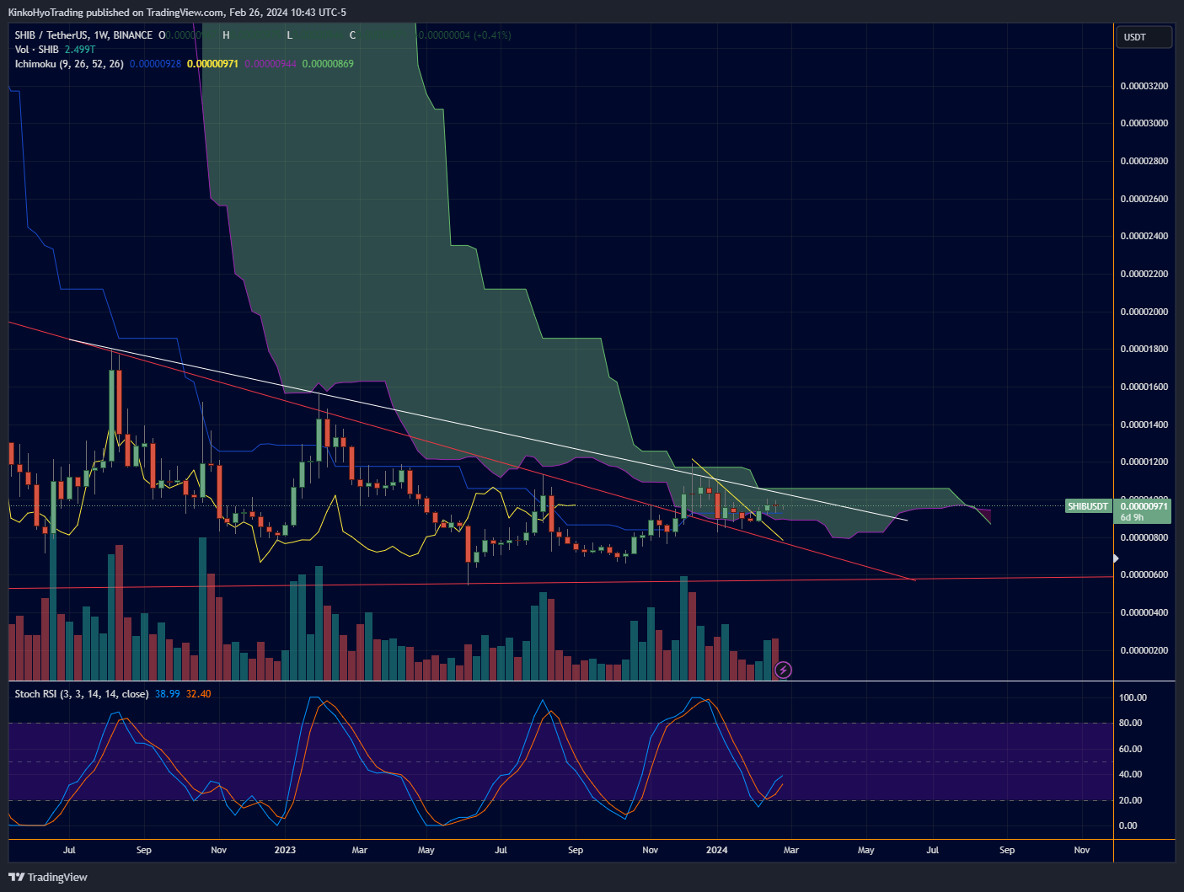Click the SHIBUSDT price line label
The width and height of the screenshot is (1184, 892).
click(1088, 506)
